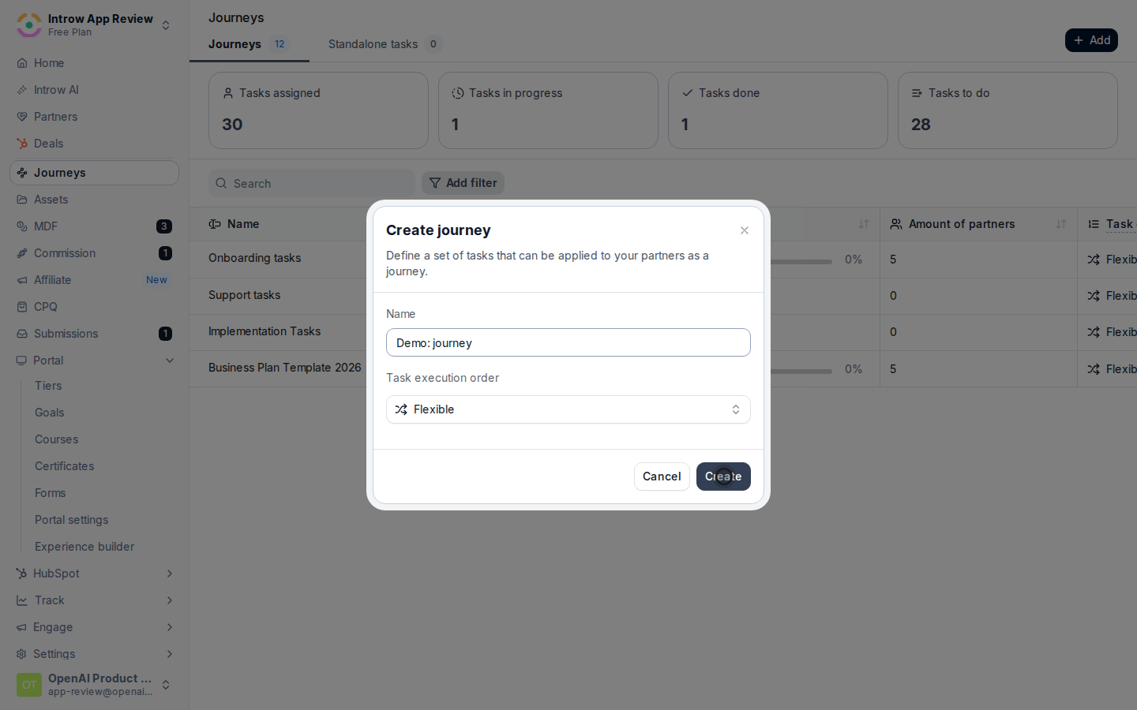The height and width of the screenshot is (710, 1137).
Task: Open Onboarding tasks journey row
Action: click(255, 258)
